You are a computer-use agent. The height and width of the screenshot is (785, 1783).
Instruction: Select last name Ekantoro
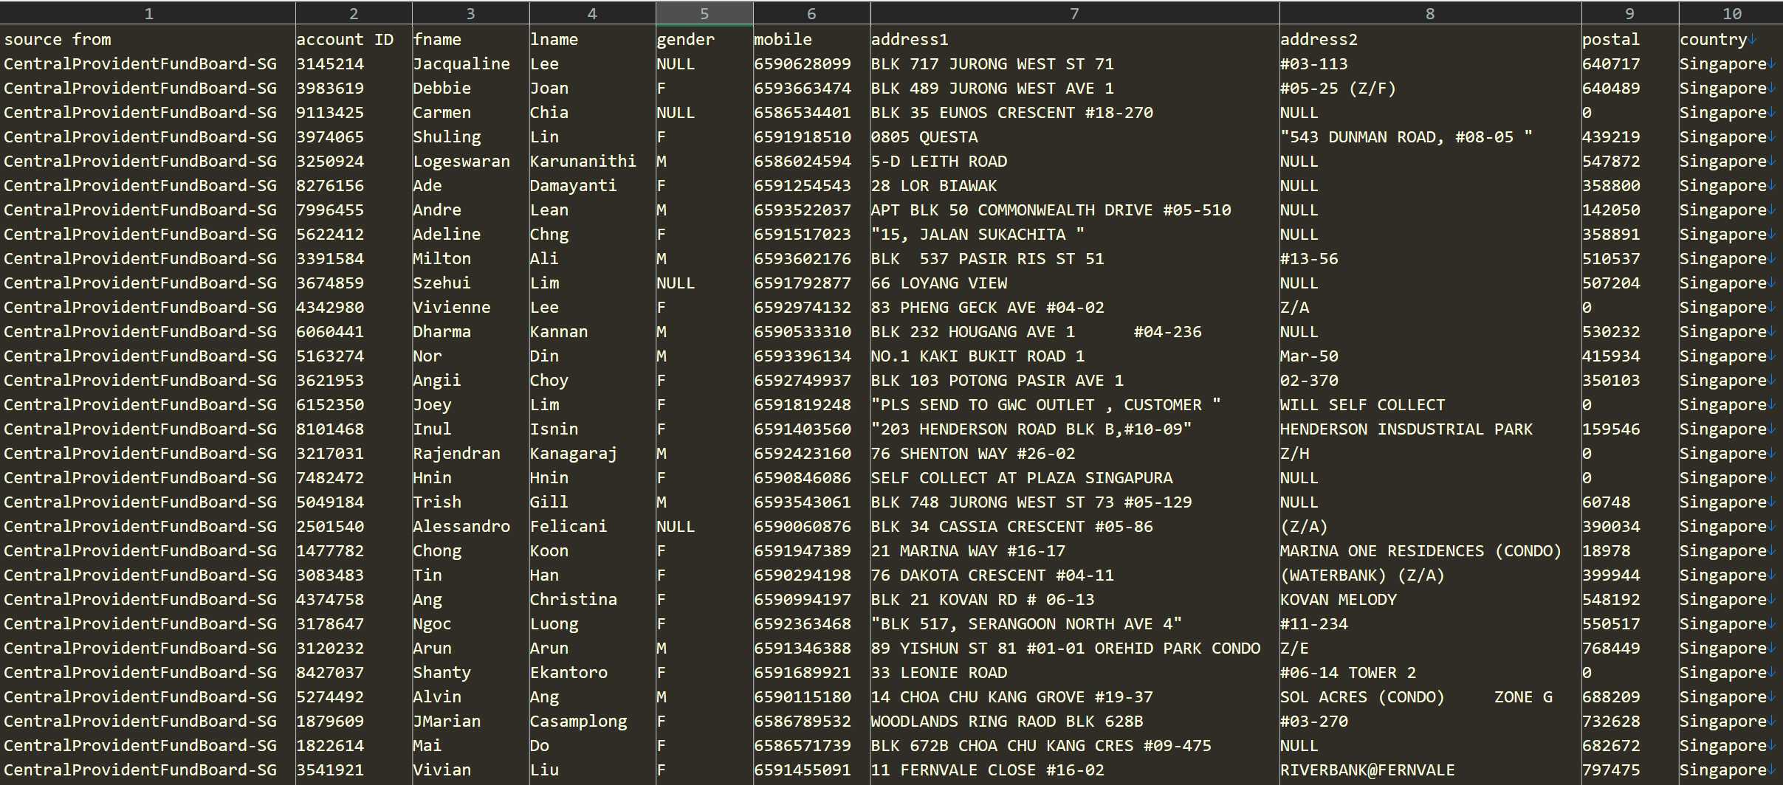click(568, 673)
